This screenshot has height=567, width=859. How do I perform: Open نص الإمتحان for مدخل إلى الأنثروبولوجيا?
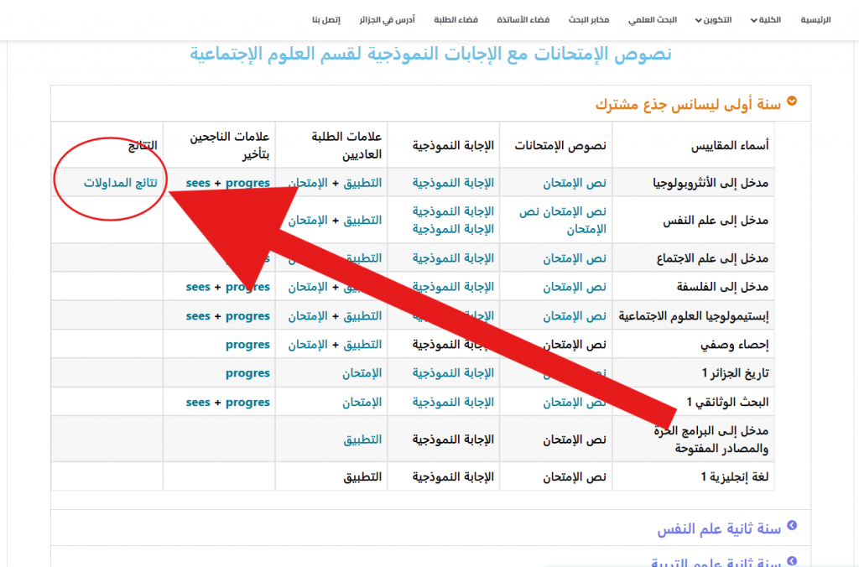(574, 183)
